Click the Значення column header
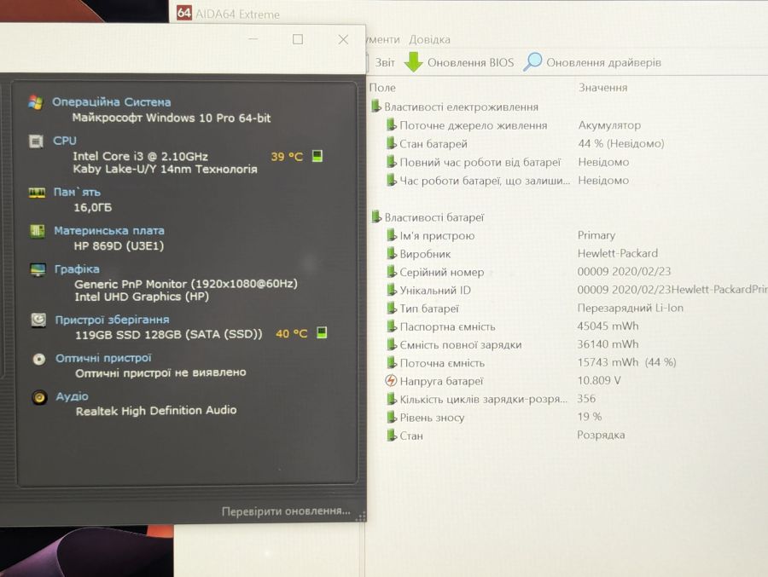Screen dimensions: 768x577 tap(603, 88)
